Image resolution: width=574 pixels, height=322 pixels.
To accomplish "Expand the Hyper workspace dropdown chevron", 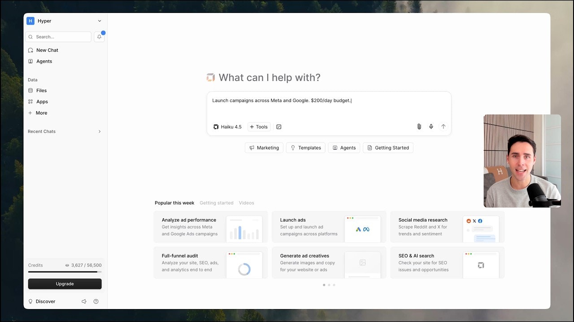I will click(x=100, y=21).
